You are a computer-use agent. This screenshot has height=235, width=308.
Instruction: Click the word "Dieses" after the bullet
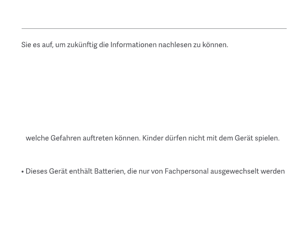[x=36, y=171]
